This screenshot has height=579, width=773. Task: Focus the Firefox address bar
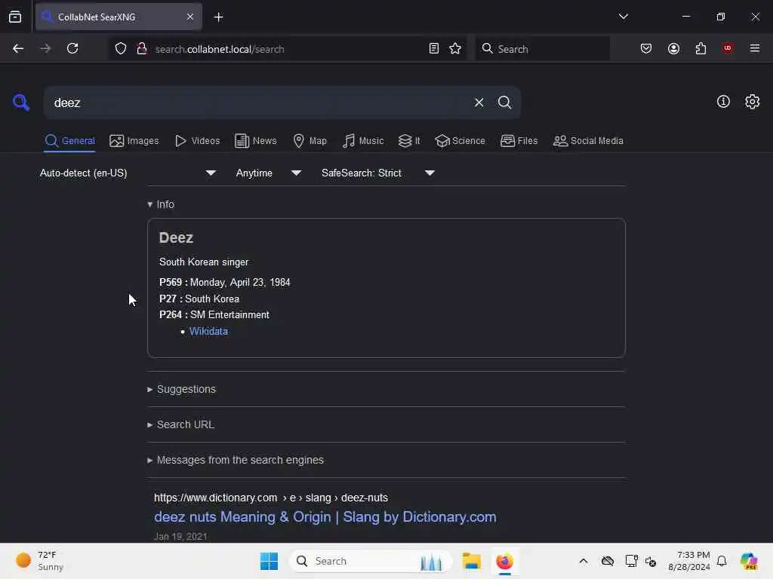[x=286, y=49]
